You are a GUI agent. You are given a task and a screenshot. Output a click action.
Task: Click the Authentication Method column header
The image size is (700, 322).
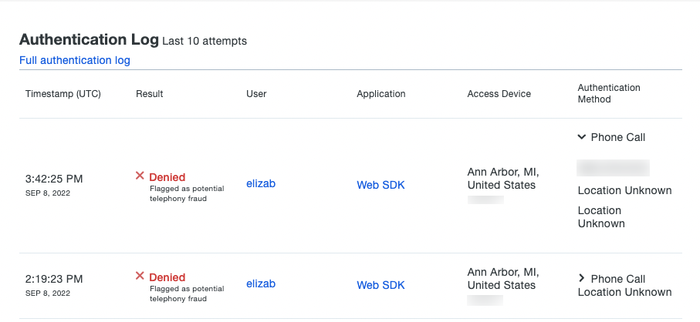609,93
